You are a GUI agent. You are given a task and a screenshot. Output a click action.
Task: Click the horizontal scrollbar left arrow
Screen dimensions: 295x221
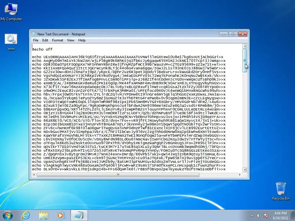pyautogui.click(x=34, y=175)
